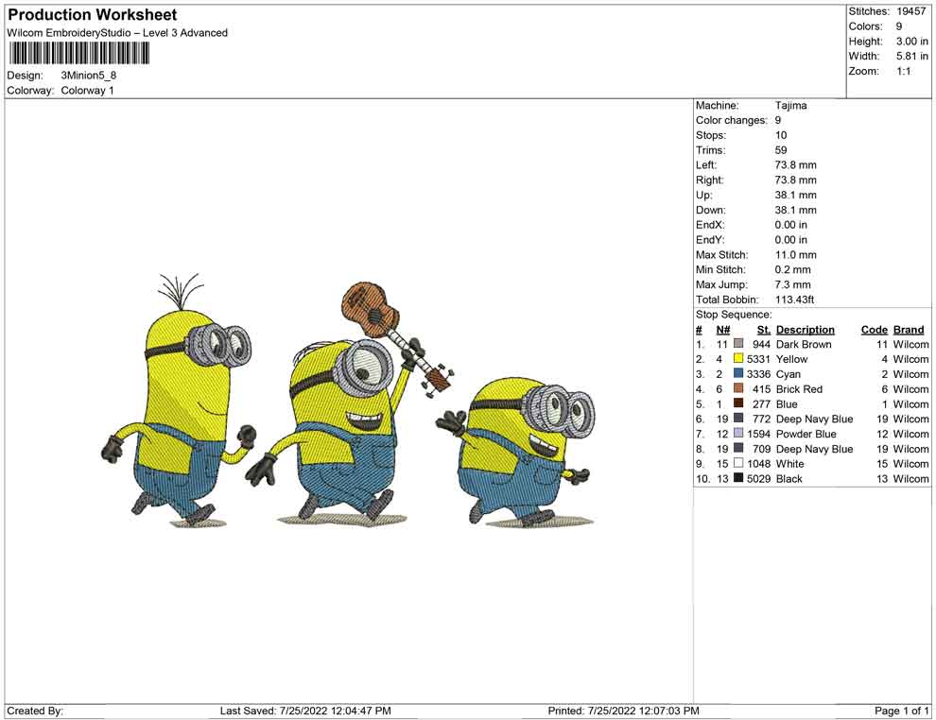Click the 'St.' column header
The width and height of the screenshot is (936, 720).
point(764,329)
